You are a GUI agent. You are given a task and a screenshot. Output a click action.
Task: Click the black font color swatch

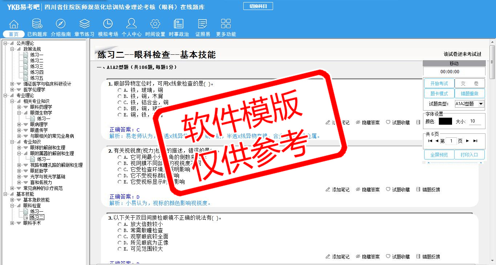click(445, 121)
